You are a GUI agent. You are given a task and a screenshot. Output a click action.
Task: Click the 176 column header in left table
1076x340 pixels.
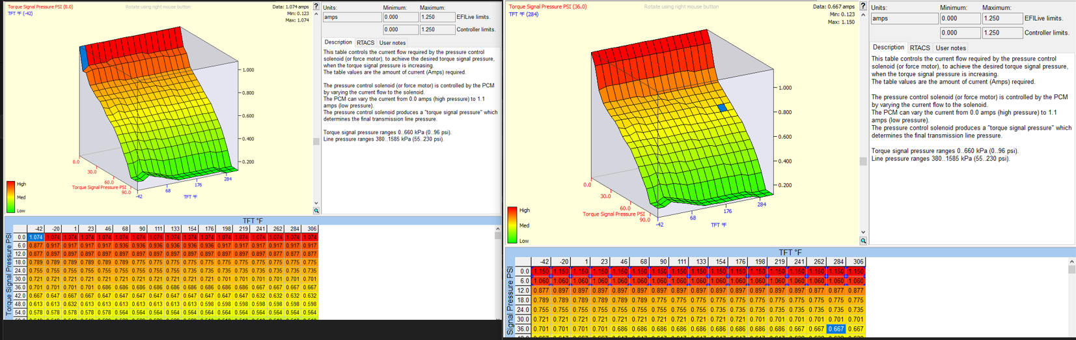click(208, 229)
